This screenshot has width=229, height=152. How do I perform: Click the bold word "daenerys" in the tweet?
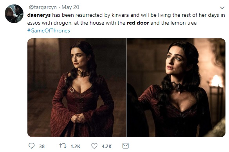pos(39,15)
